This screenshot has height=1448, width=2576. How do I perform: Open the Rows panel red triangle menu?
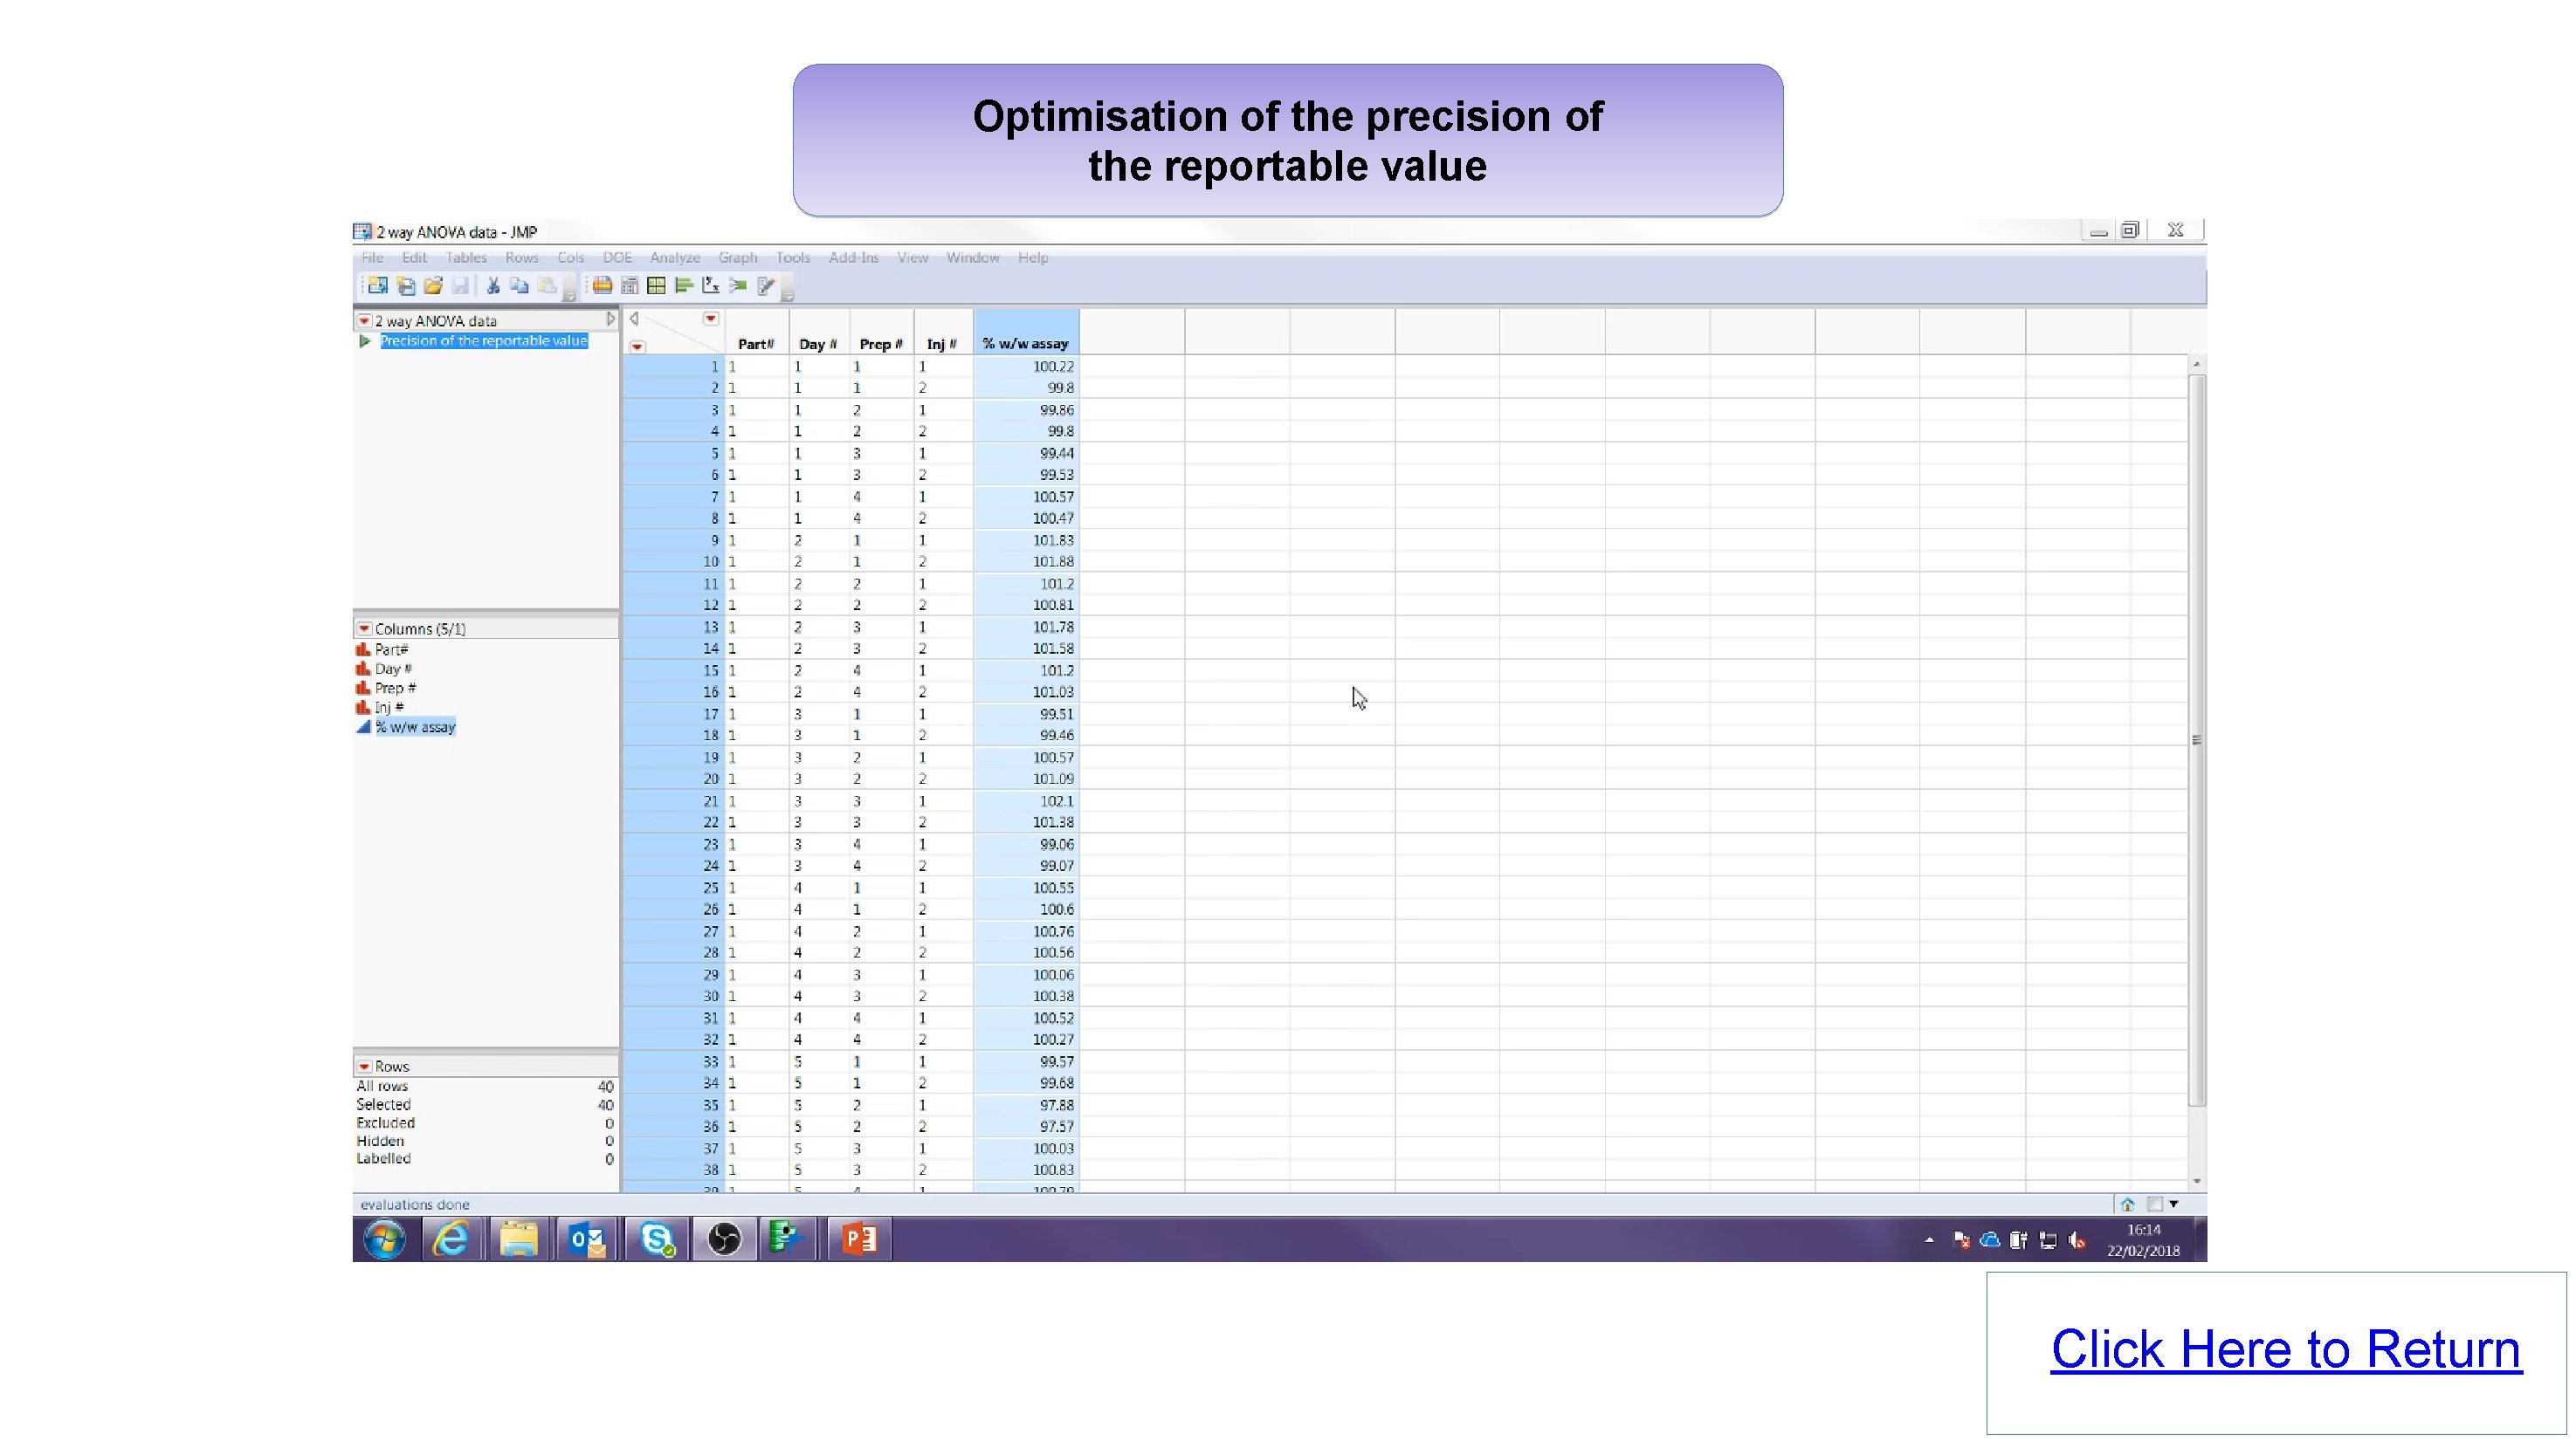(364, 1067)
